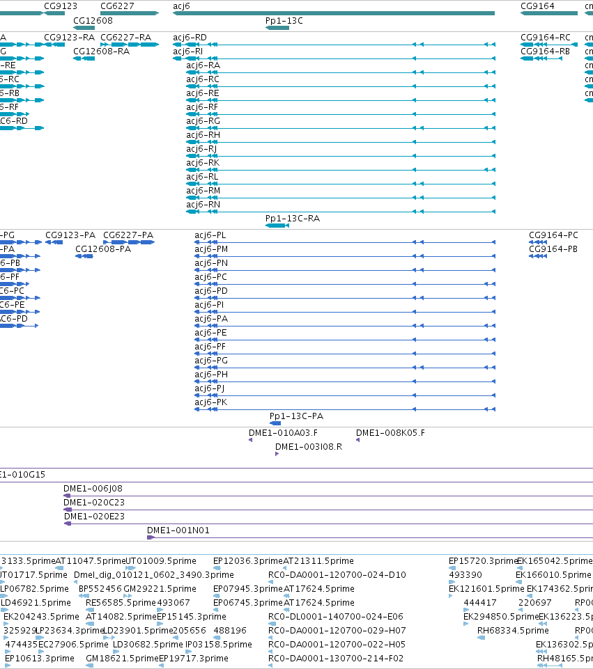Click the acj6-PI protein label
The width and height of the screenshot is (593, 669).
click(x=209, y=305)
